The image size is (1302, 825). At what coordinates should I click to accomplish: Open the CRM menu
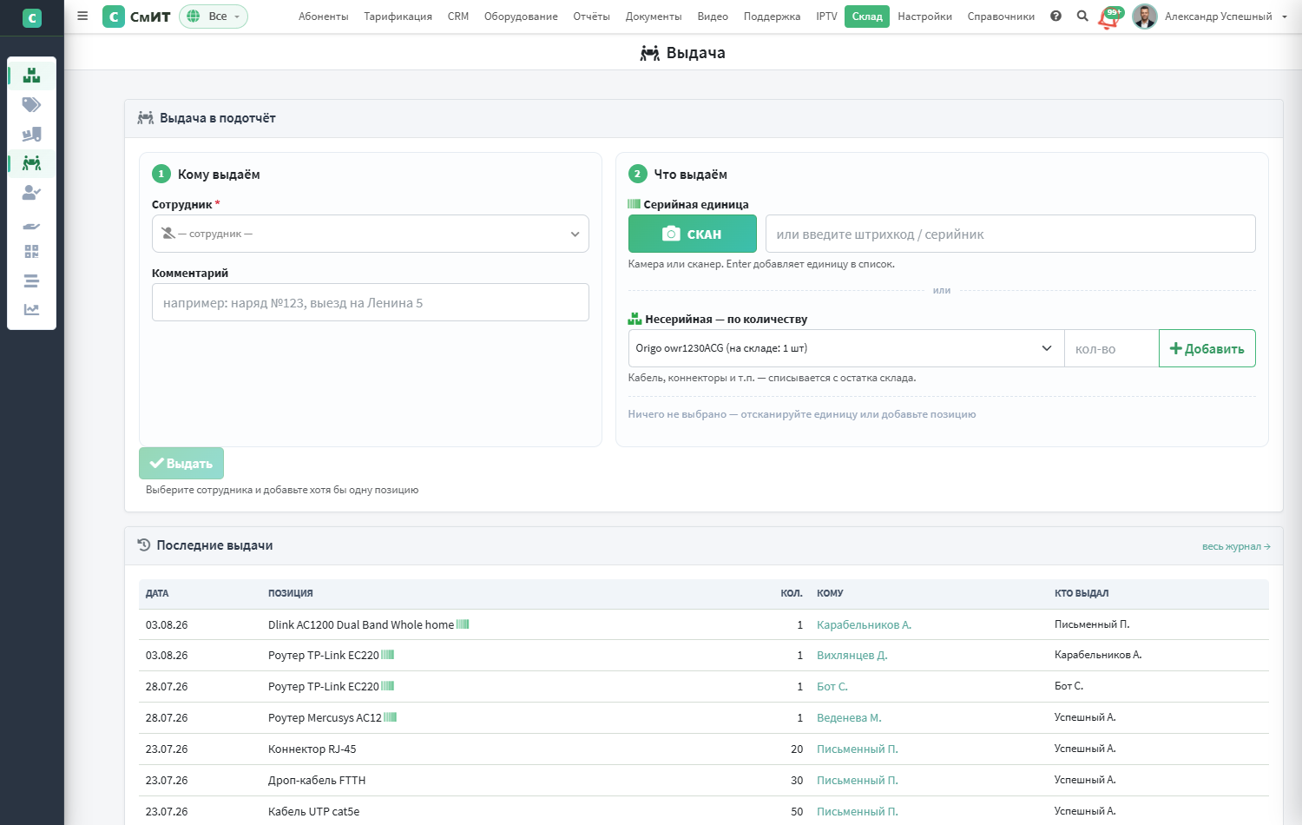tap(458, 16)
